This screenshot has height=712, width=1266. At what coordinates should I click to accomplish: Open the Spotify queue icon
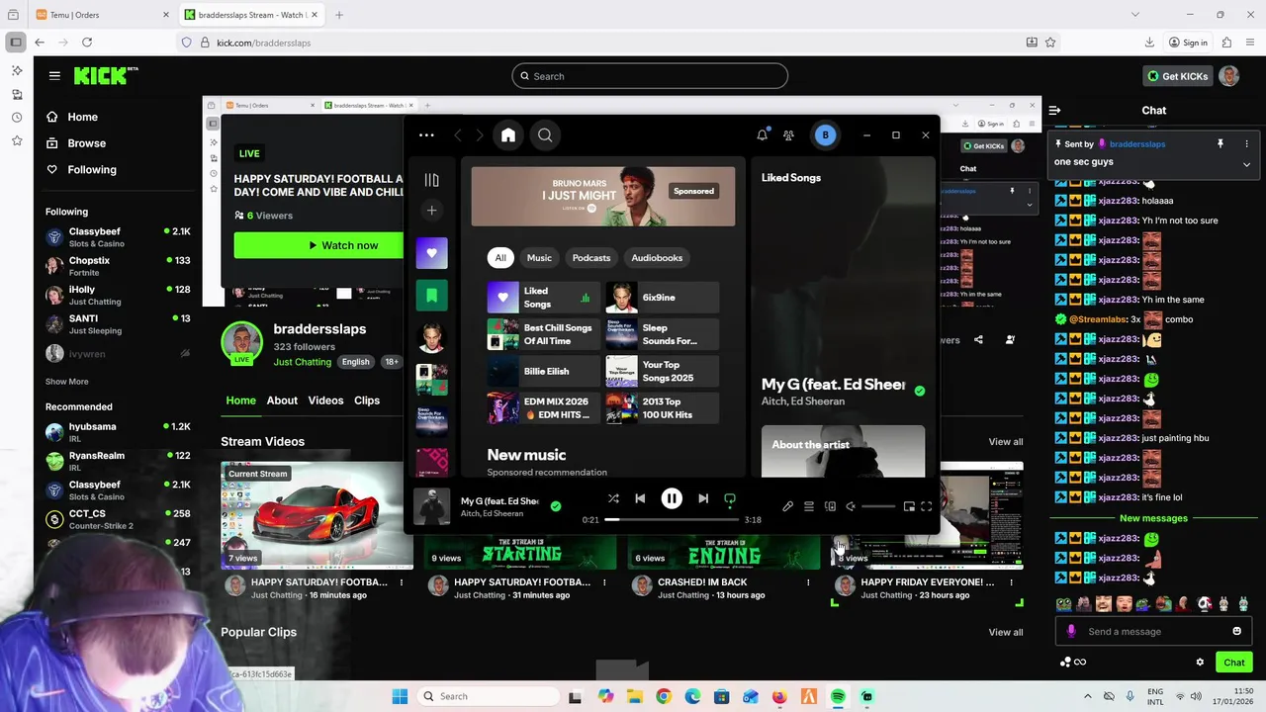(x=809, y=506)
